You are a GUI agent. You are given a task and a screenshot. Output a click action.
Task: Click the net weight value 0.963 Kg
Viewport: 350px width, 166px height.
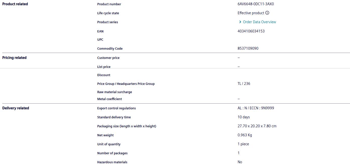245,135
